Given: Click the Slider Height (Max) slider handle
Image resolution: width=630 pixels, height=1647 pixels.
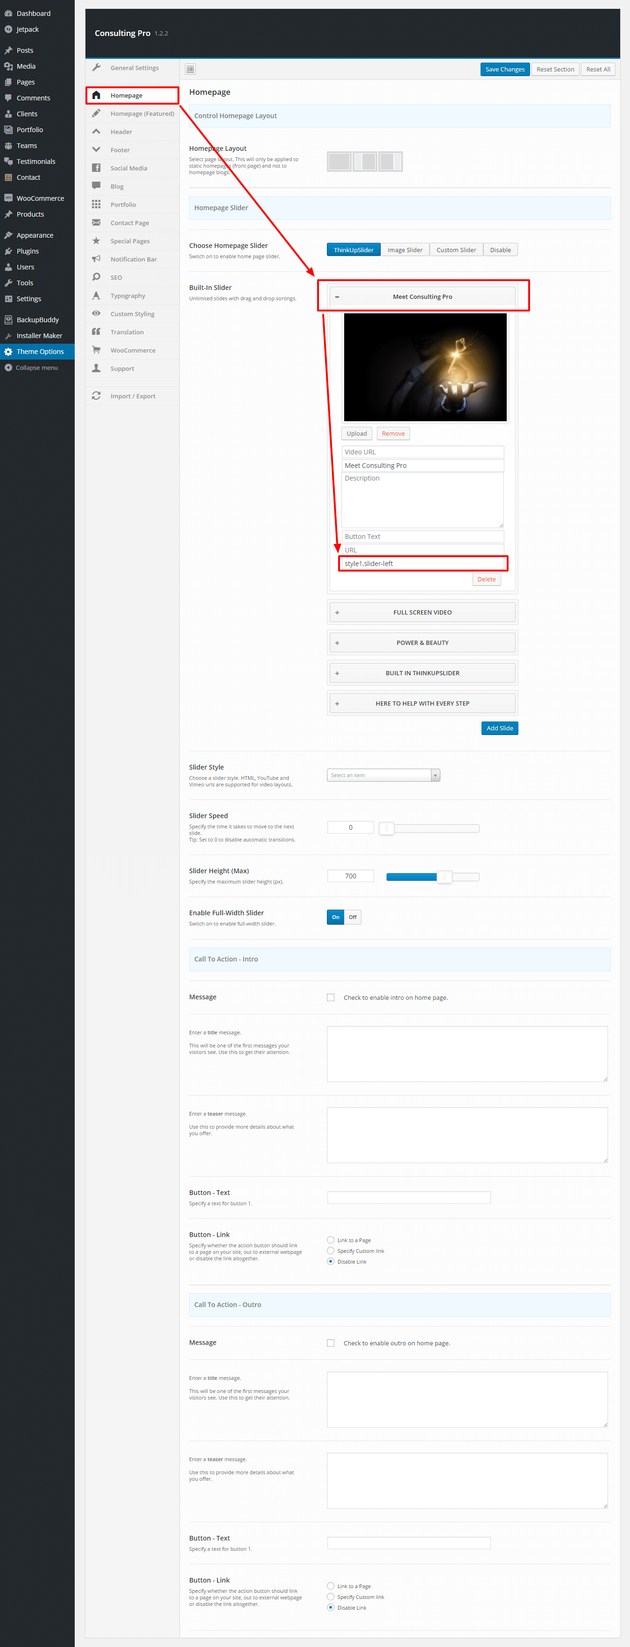Looking at the screenshot, I should click(x=445, y=877).
